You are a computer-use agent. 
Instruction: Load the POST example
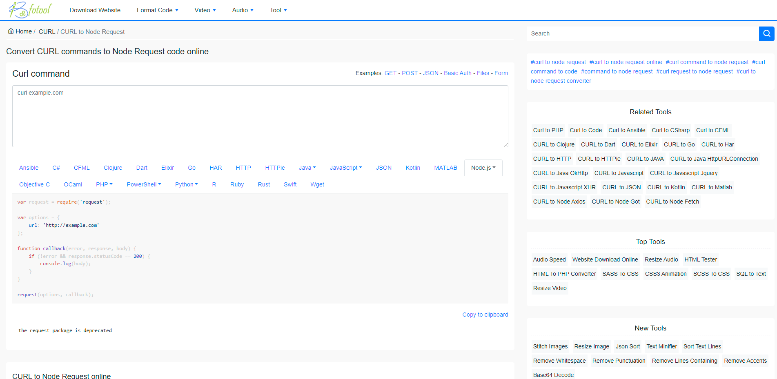click(x=410, y=73)
